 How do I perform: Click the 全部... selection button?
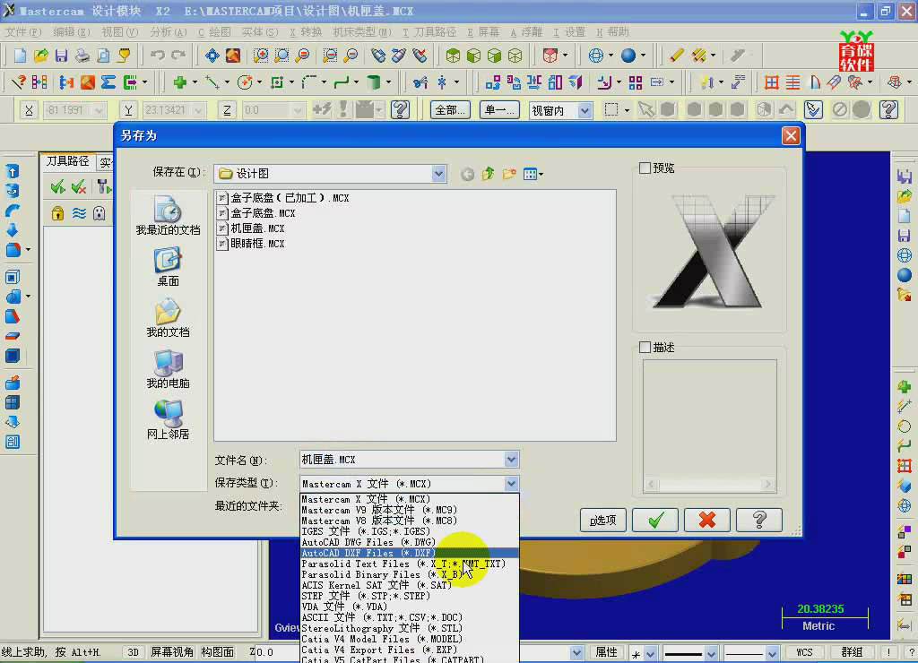[450, 110]
